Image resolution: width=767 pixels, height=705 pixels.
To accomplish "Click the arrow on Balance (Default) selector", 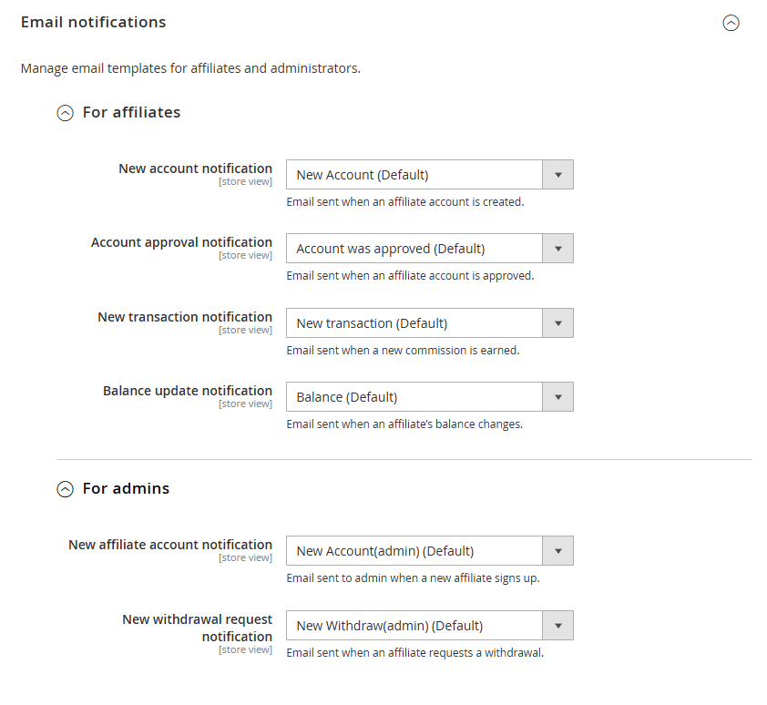I will click(558, 396).
